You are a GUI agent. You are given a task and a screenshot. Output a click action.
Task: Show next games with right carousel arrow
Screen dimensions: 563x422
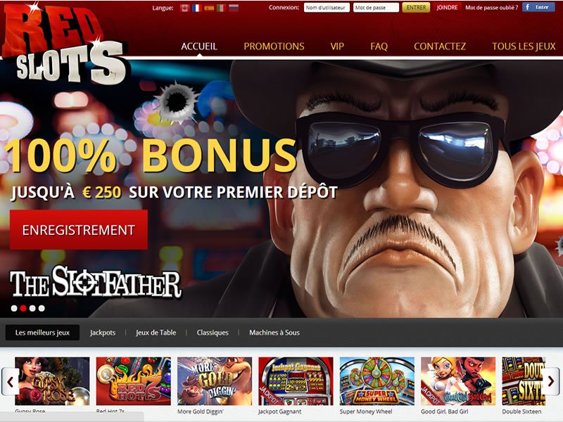(550, 381)
